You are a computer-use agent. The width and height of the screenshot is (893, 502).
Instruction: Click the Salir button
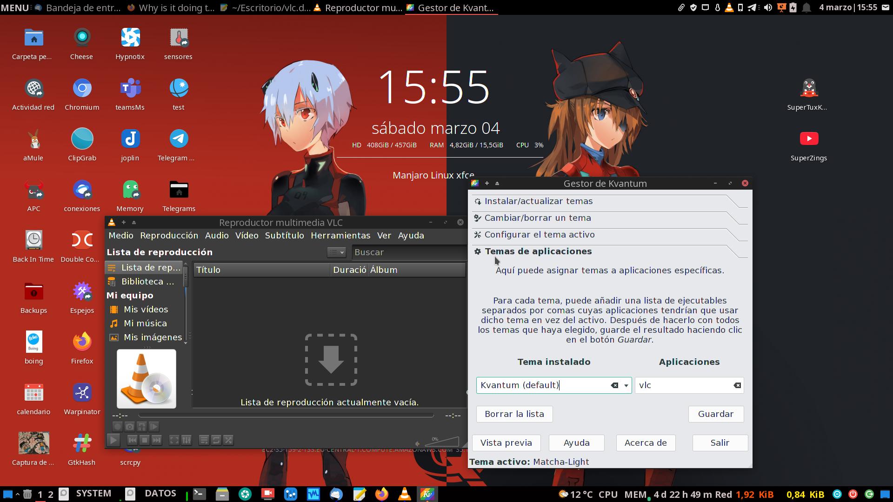pyautogui.click(x=720, y=443)
